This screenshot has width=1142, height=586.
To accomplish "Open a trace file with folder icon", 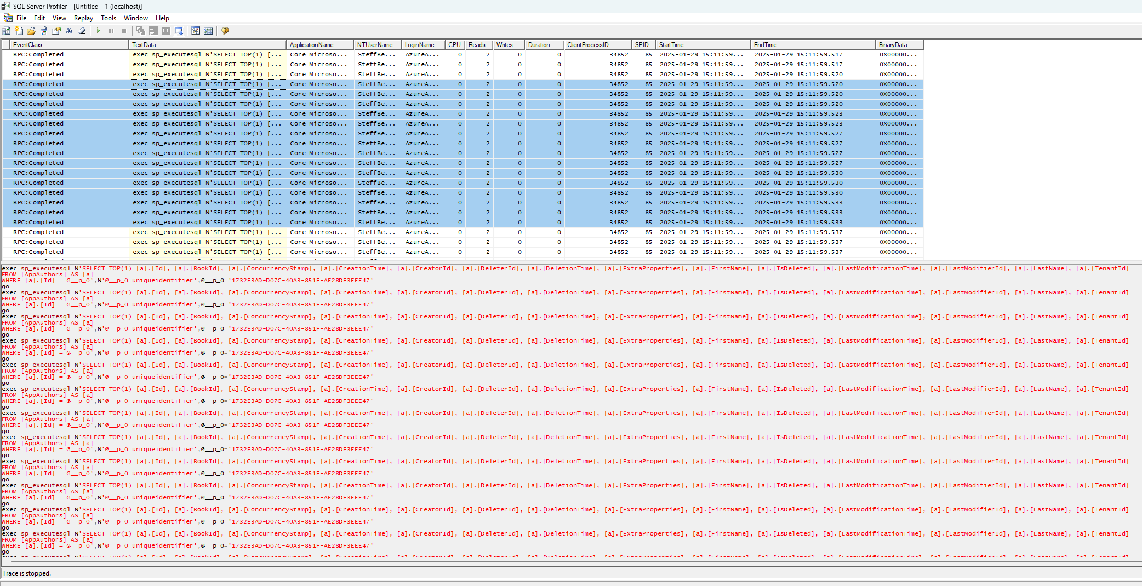I will tap(31, 31).
